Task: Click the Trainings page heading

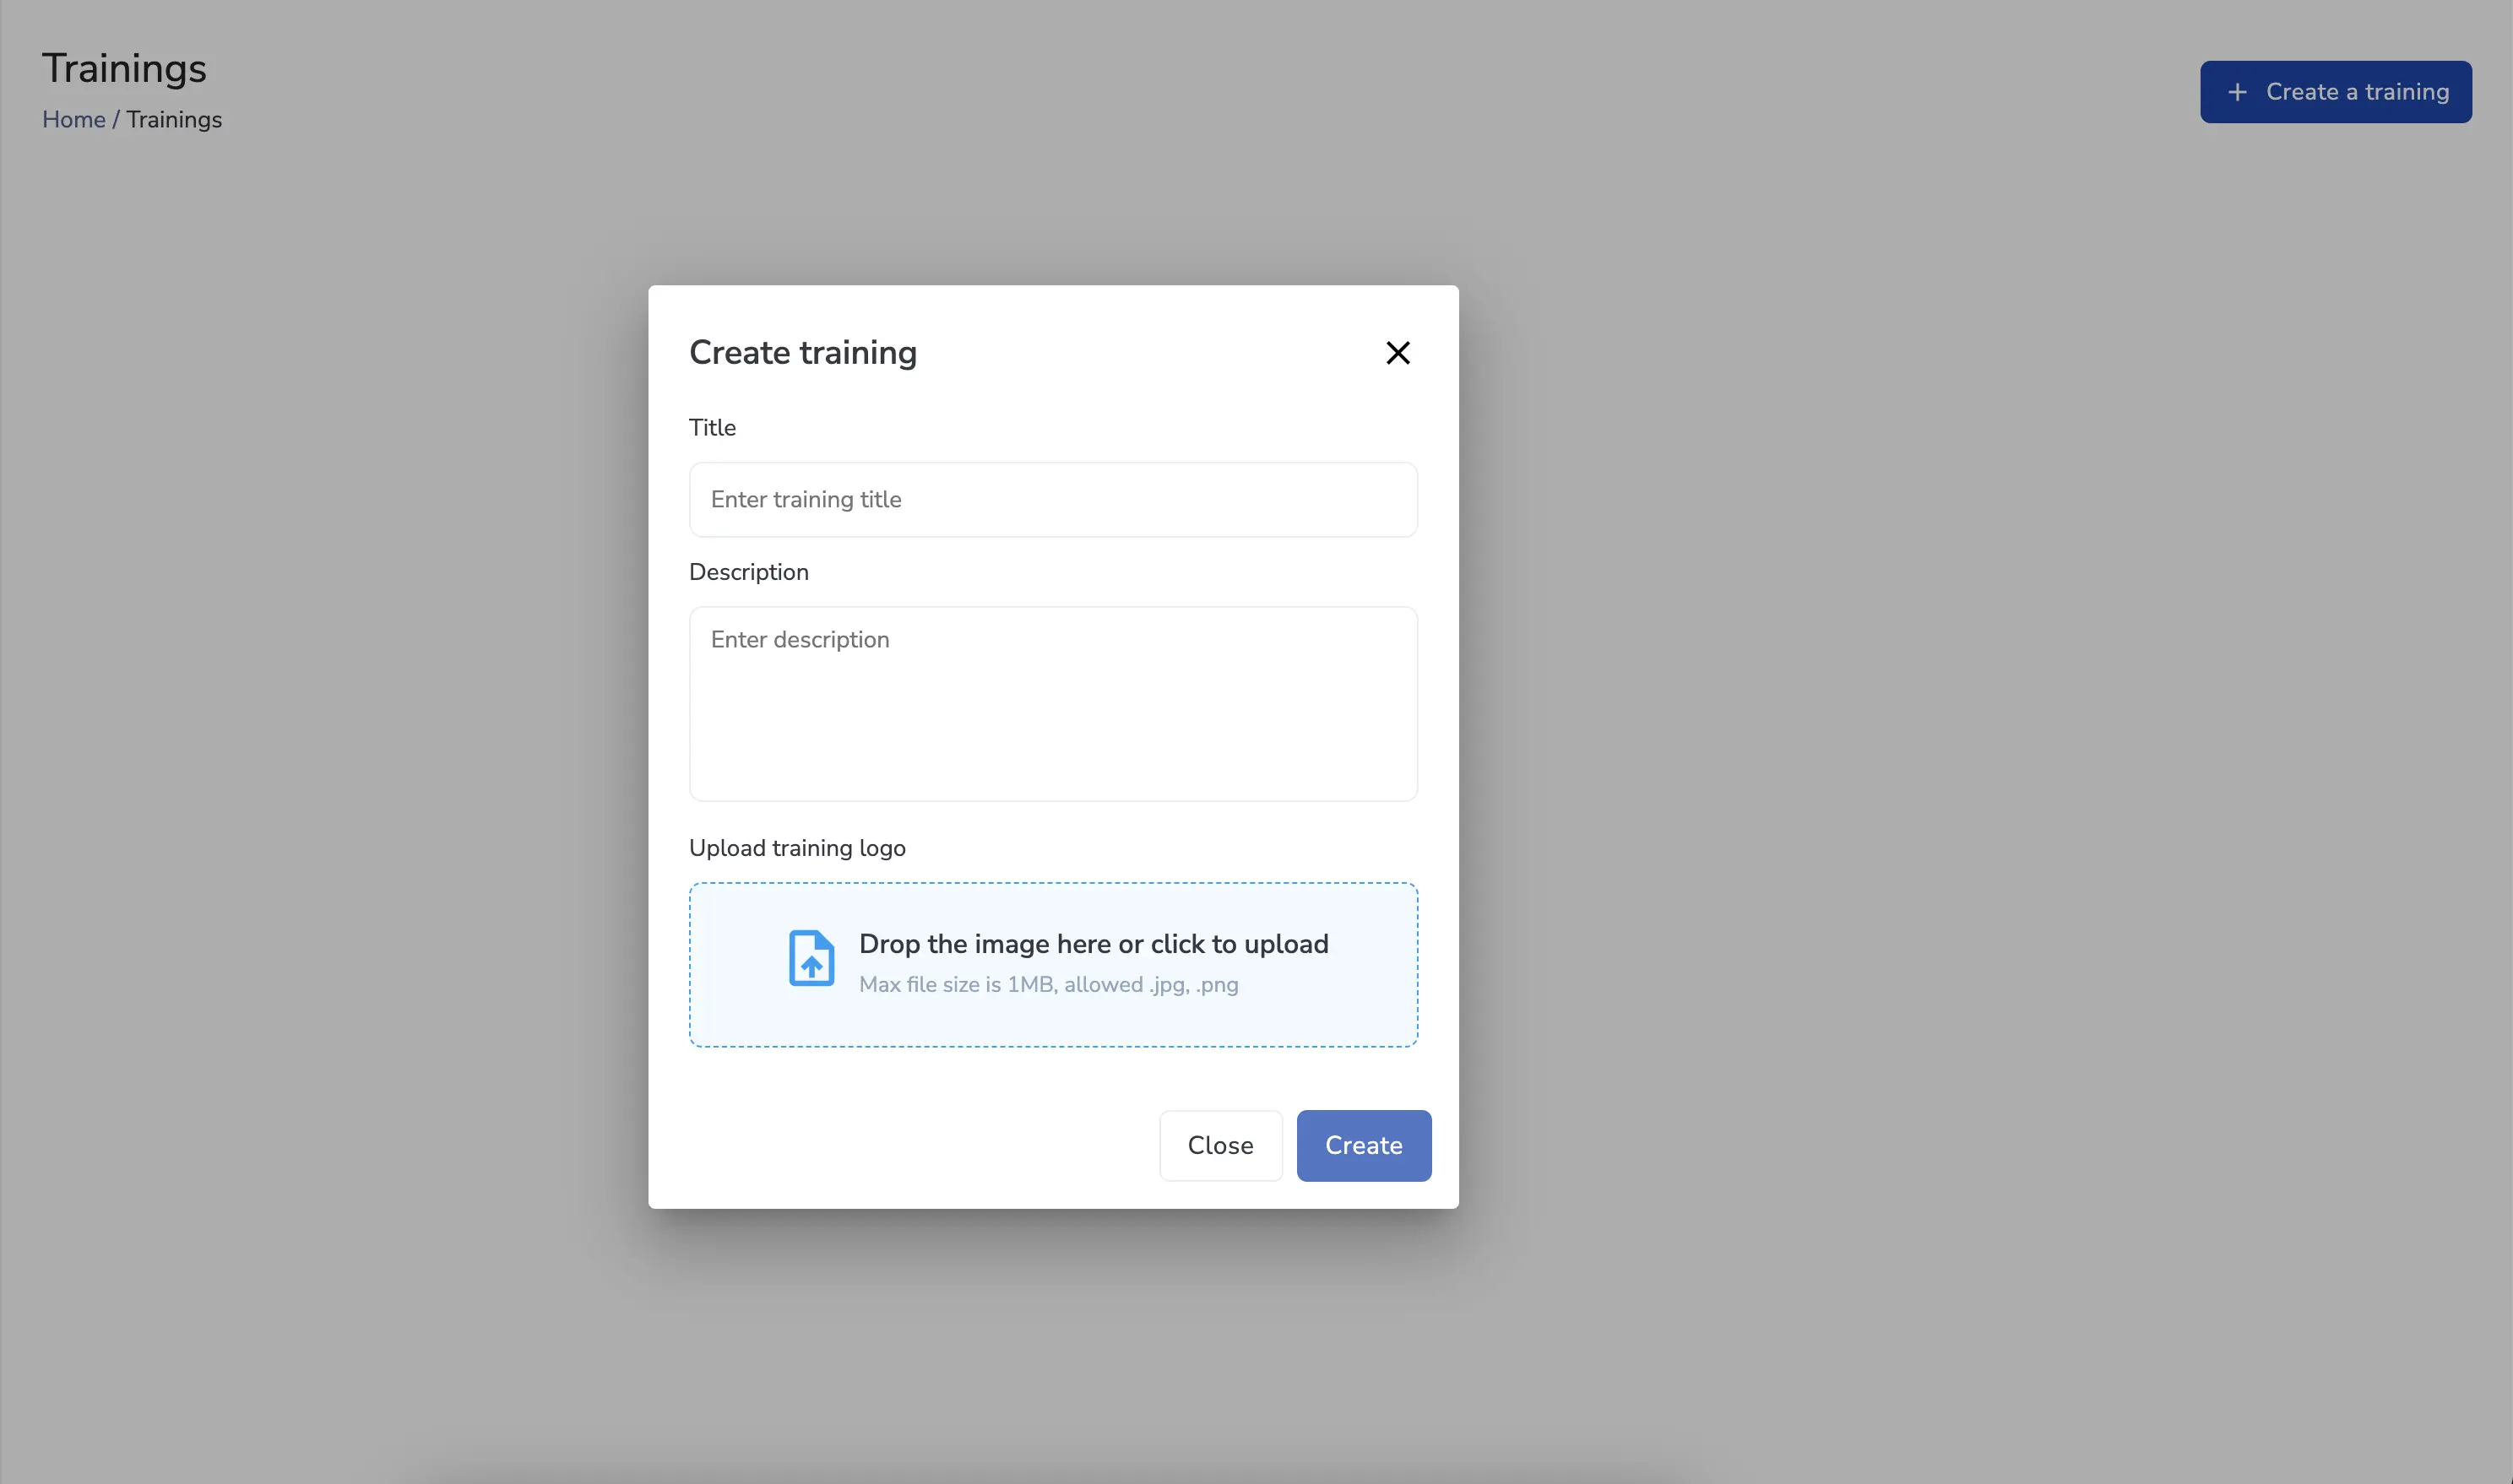Action: point(124,67)
